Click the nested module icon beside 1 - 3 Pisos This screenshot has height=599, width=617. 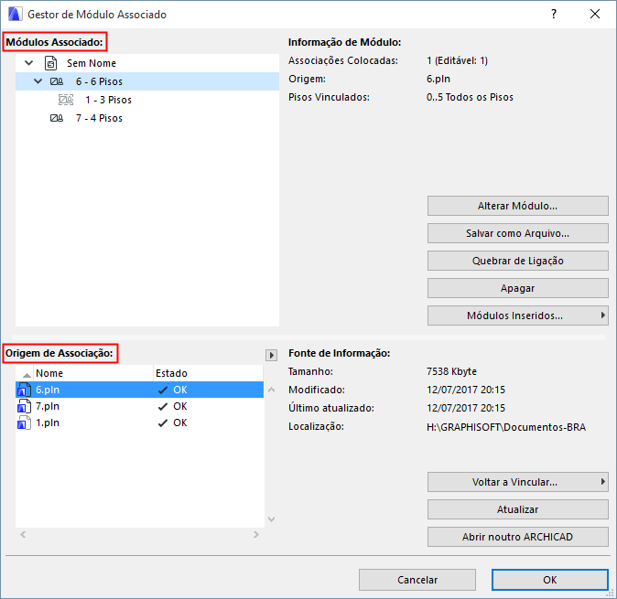(x=66, y=100)
